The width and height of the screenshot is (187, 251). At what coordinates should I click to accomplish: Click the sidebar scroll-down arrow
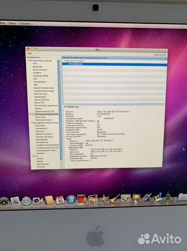[62, 167]
